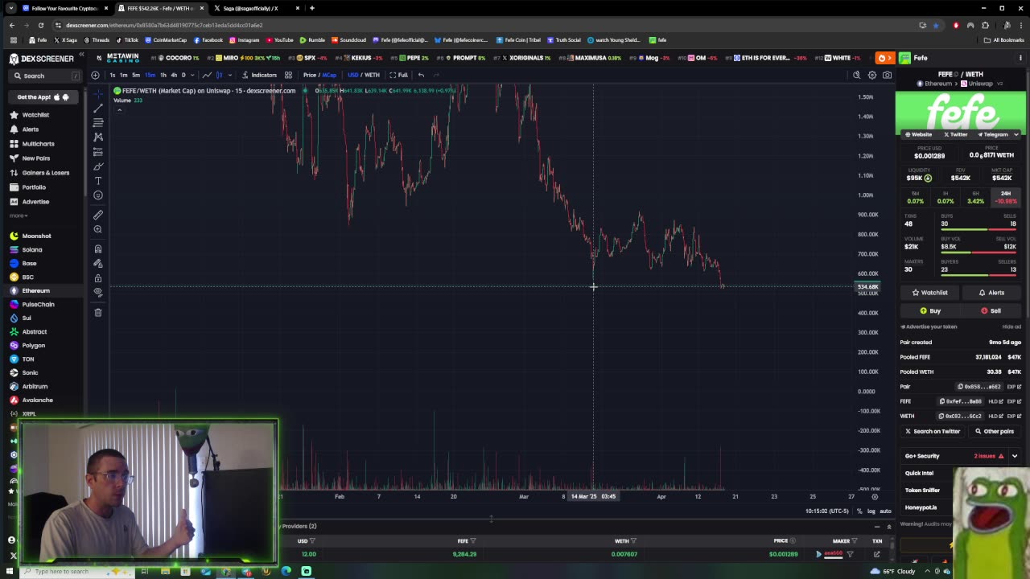
Task: Click the red Sell button
Action: click(x=991, y=310)
